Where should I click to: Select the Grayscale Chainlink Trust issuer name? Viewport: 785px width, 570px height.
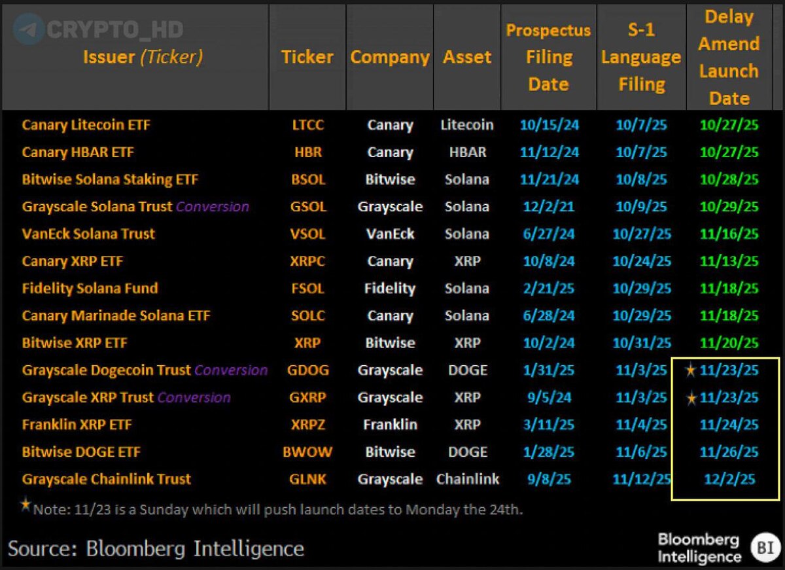pos(107,479)
